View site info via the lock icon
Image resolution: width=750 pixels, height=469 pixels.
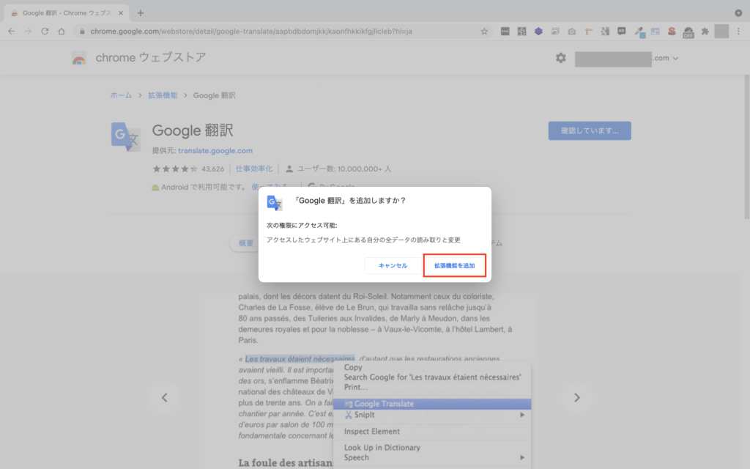pyautogui.click(x=82, y=32)
